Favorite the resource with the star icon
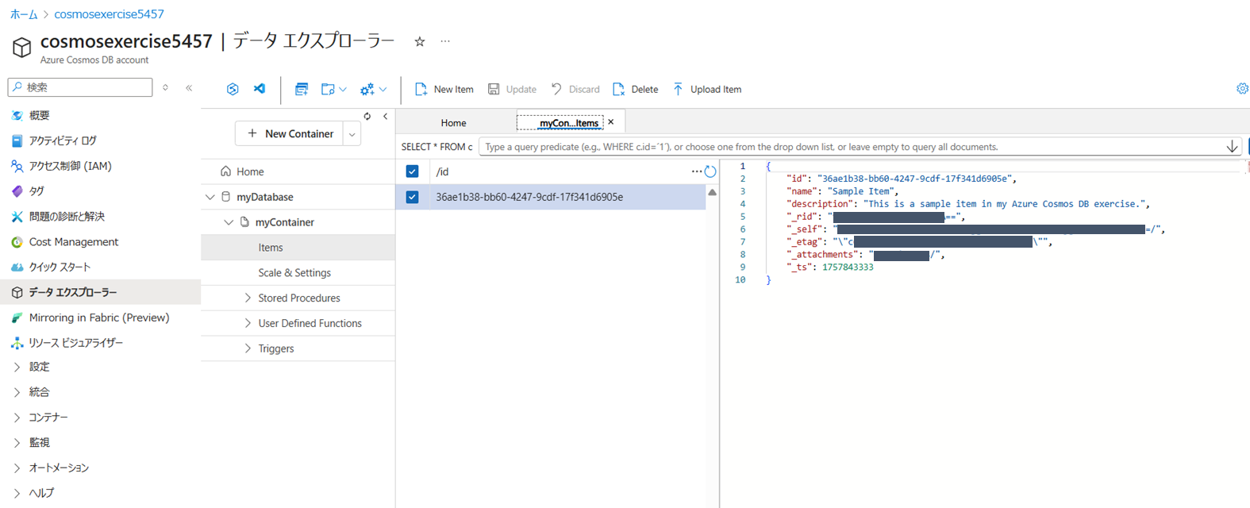The width and height of the screenshot is (1250, 508). pyautogui.click(x=420, y=41)
